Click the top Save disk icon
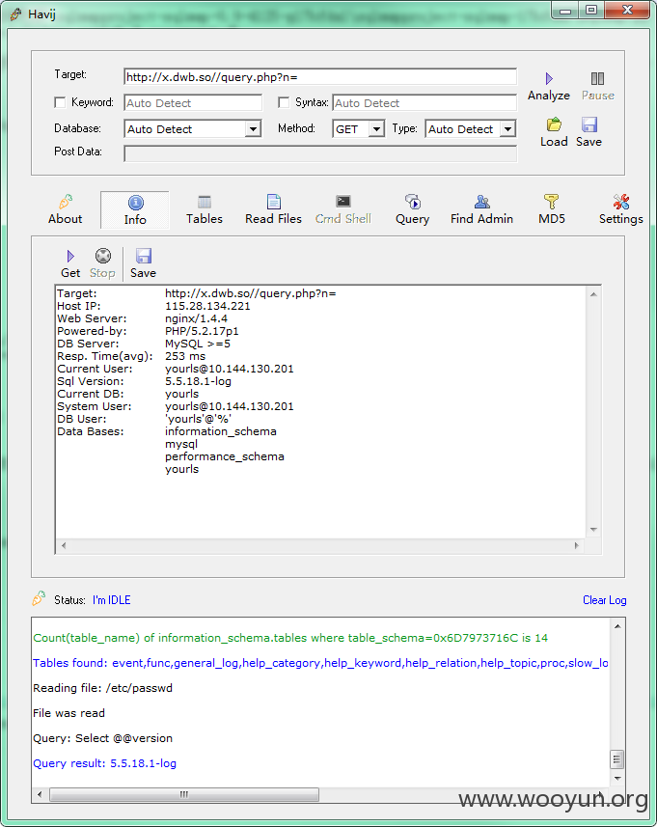The image size is (657, 827). point(589,125)
